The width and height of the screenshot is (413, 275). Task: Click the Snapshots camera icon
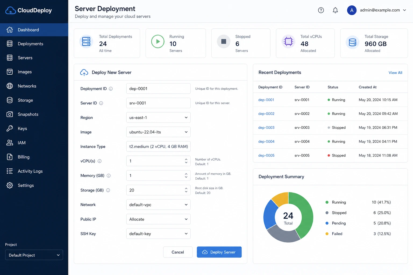click(x=10, y=114)
